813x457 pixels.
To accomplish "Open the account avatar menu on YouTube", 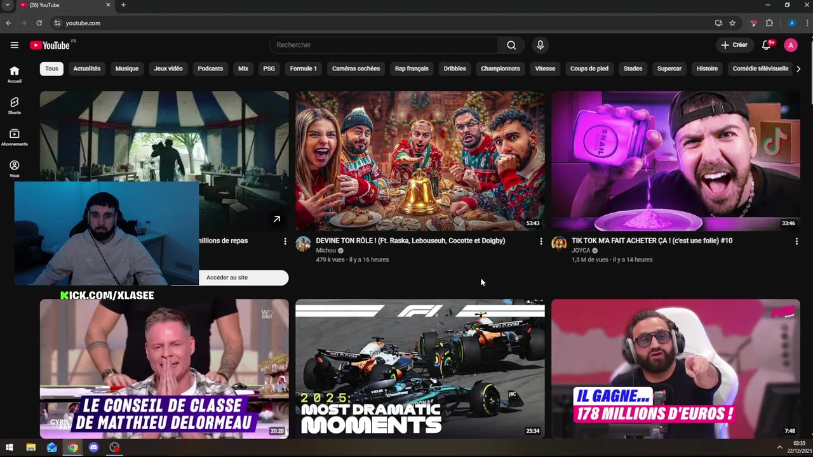I will (791, 45).
